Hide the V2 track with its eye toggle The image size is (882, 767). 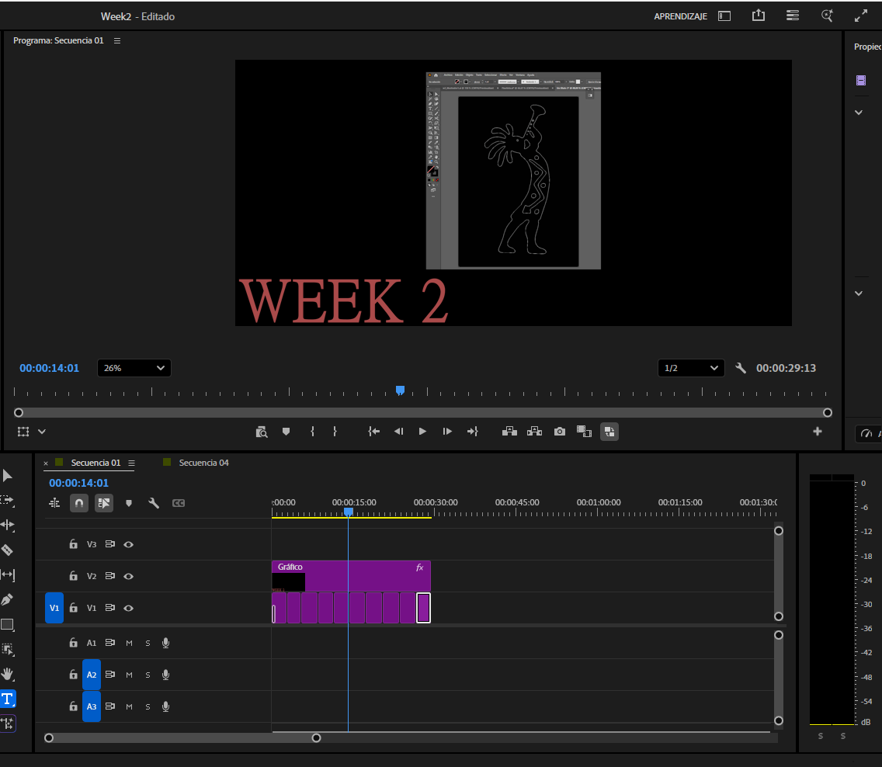[128, 576]
